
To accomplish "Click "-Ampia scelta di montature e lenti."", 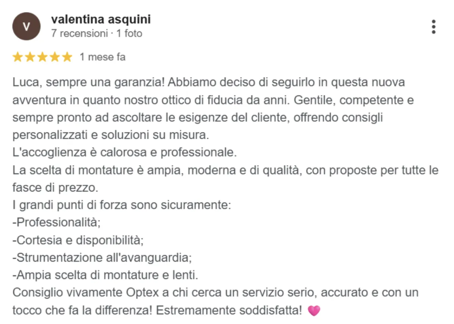I will click(x=105, y=275).
